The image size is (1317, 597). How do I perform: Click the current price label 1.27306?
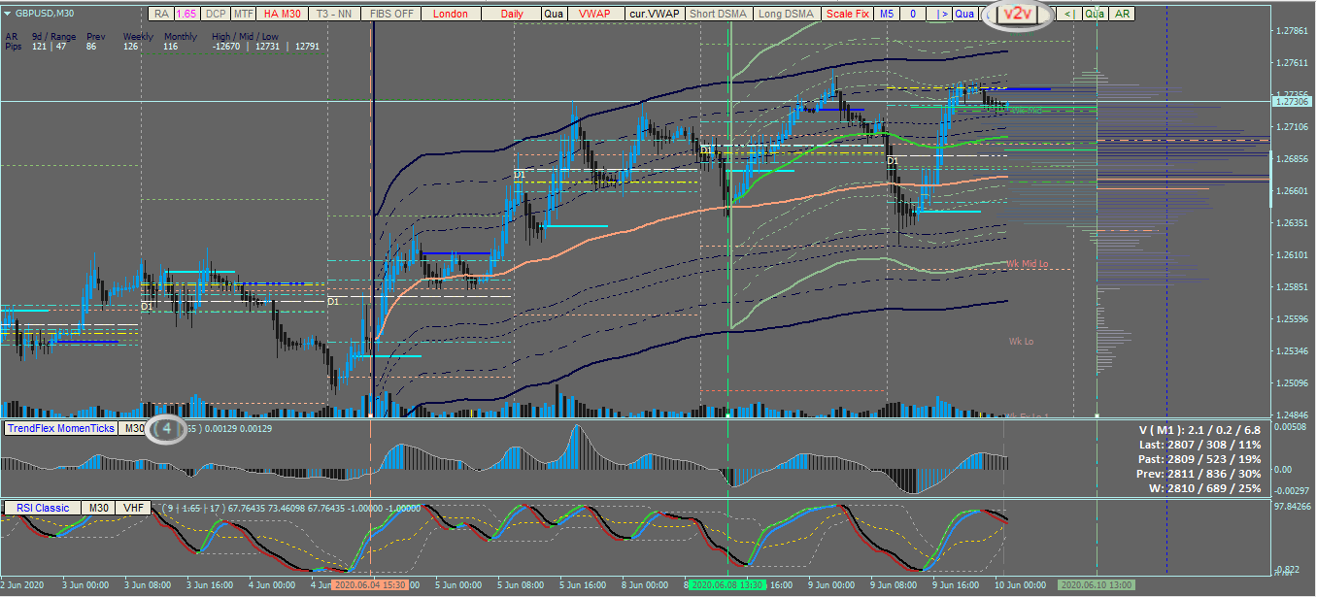1292,101
